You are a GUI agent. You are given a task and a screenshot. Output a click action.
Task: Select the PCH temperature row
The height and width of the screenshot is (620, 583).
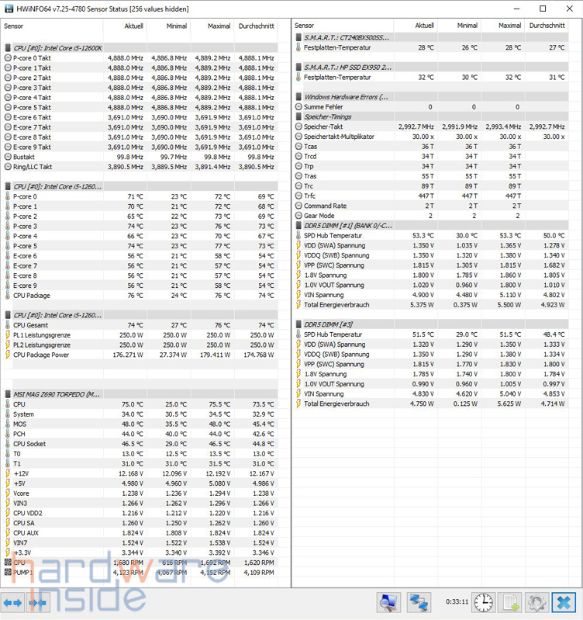click(140, 434)
